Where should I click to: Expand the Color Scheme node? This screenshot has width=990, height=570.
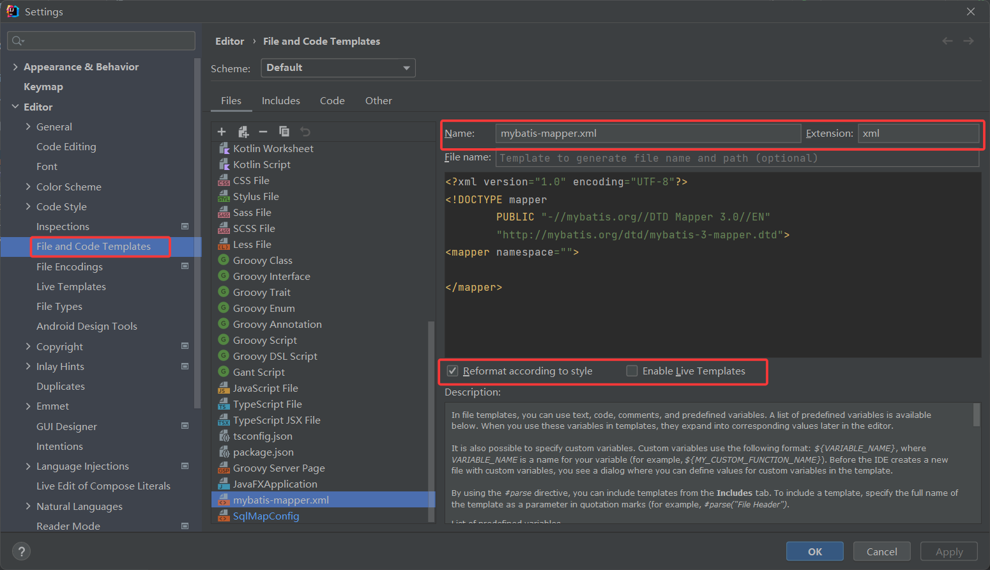[28, 187]
